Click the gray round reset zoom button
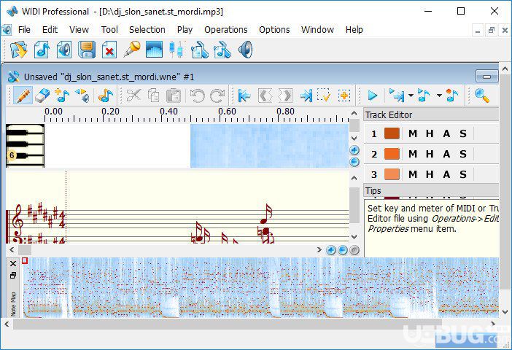 point(354,250)
